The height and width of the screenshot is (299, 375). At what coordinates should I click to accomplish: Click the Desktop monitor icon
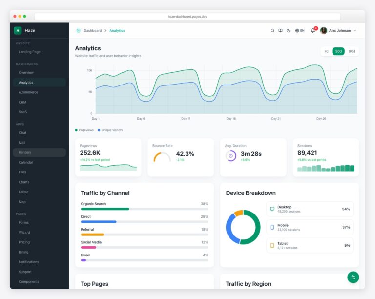click(272, 209)
